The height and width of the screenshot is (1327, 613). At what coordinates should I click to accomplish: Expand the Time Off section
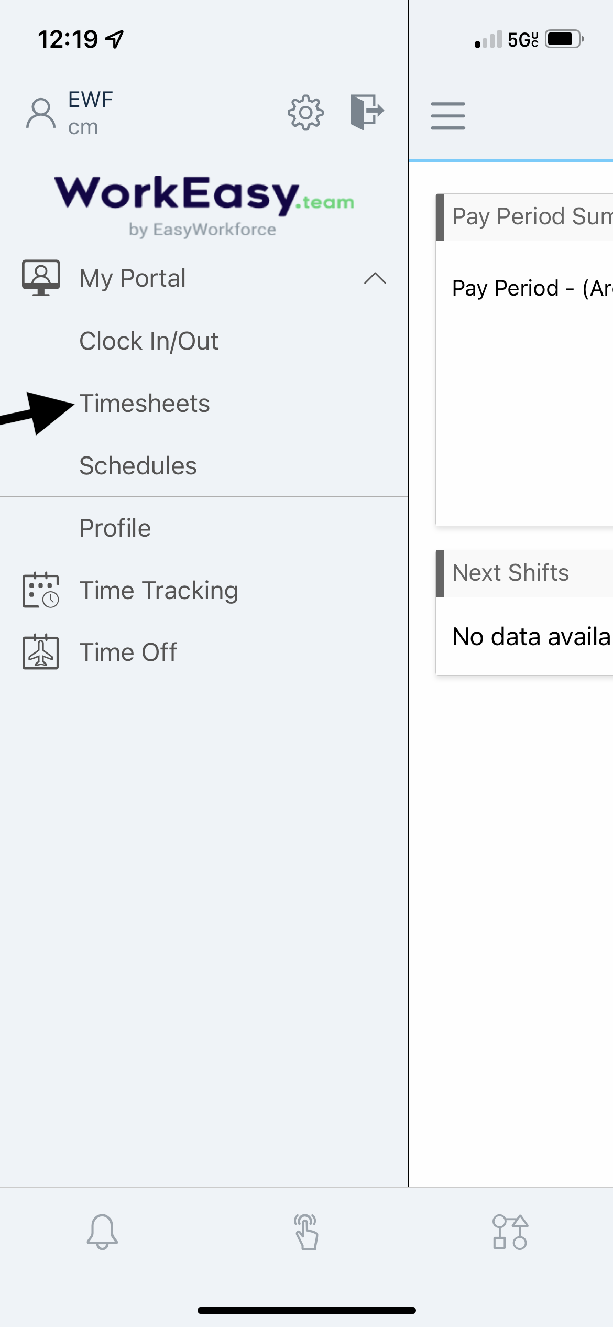[129, 651]
